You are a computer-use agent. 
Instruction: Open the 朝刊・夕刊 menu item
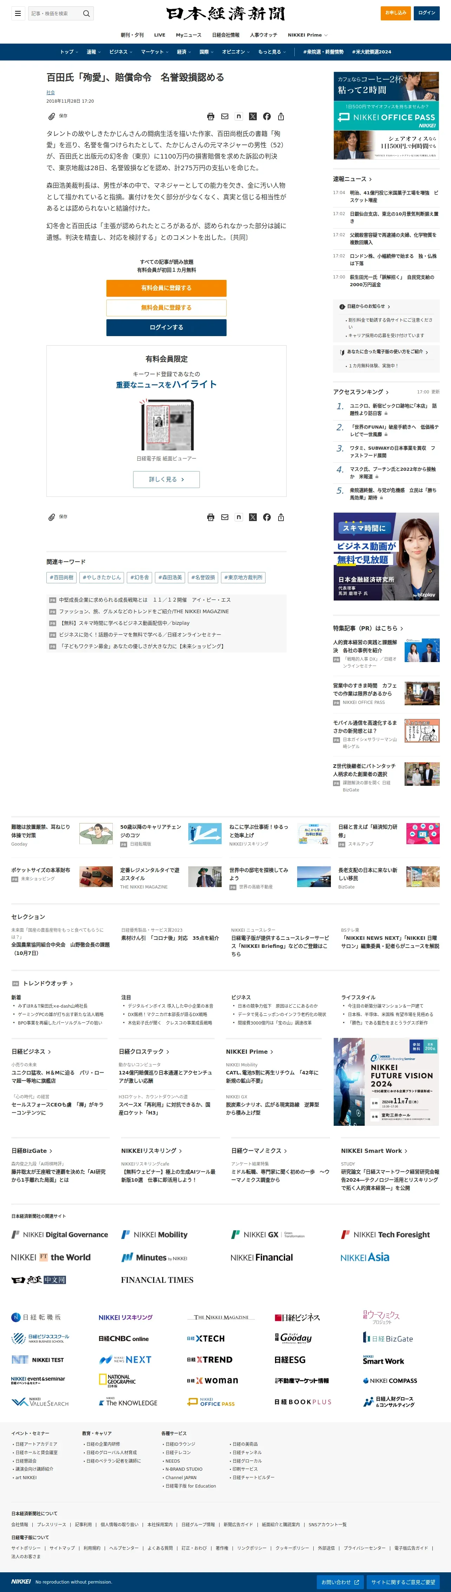[132, 35]
